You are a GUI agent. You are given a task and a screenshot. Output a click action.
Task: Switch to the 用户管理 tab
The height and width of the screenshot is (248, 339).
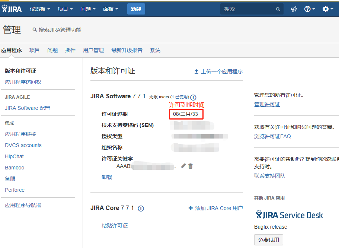[x=93, y=50]
